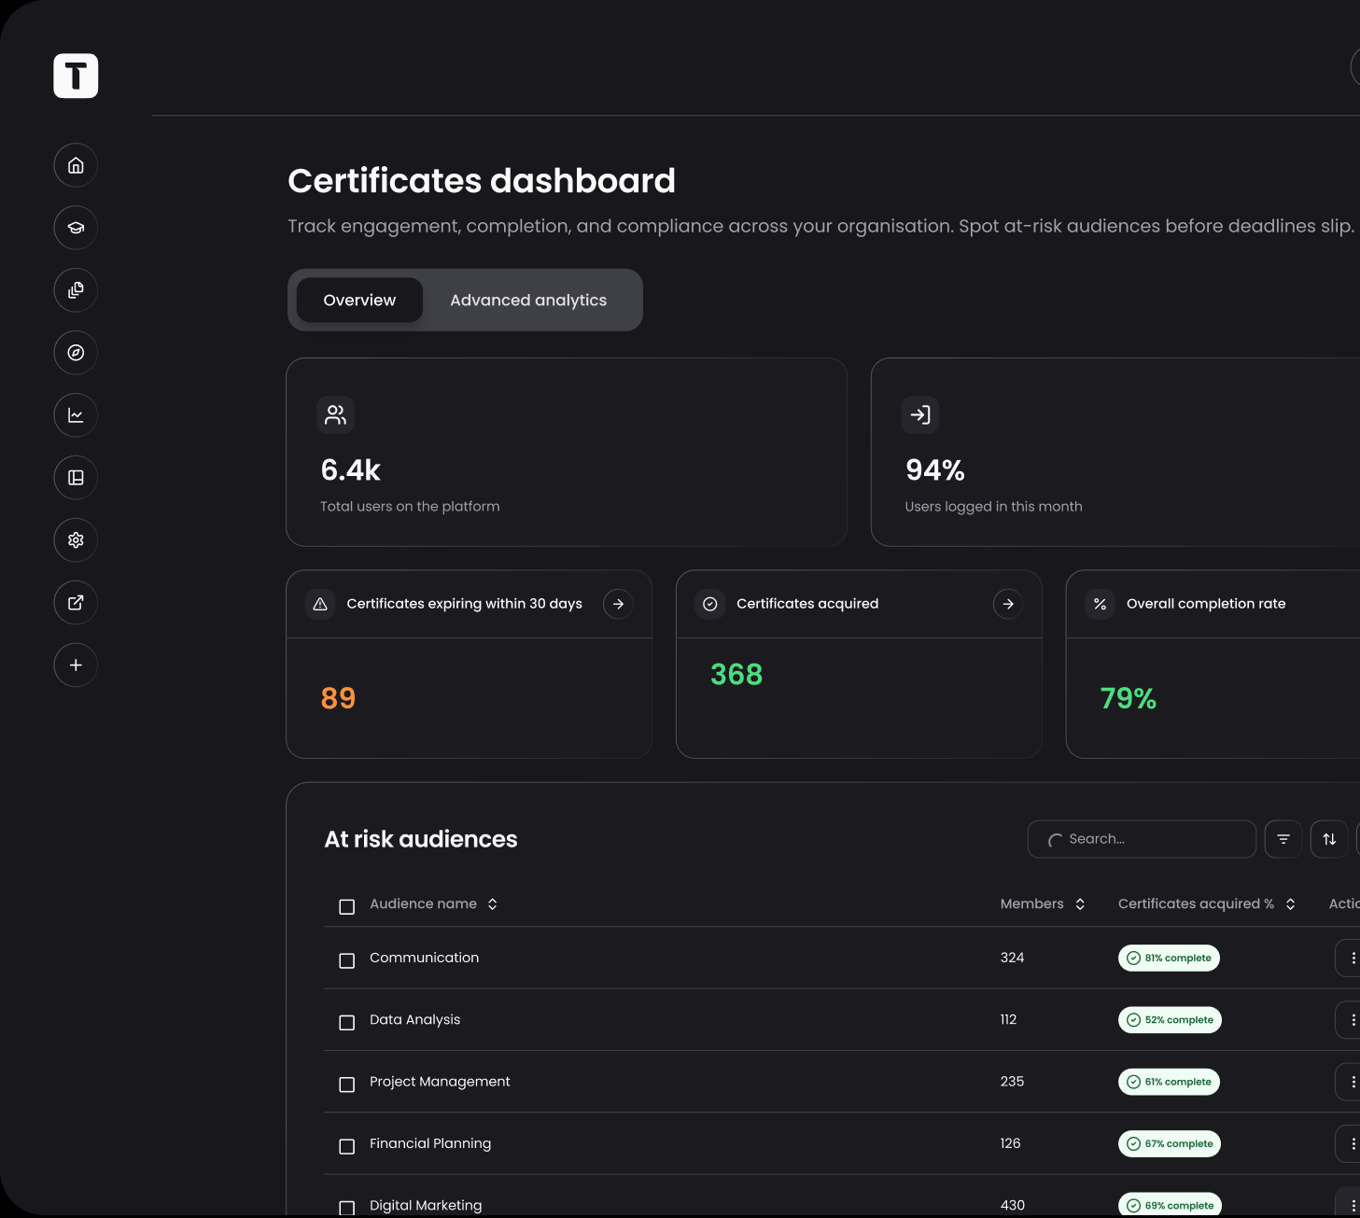Click the 94% users logged value
Viewport: 1360px width, 1218px height.
point(934,470)
